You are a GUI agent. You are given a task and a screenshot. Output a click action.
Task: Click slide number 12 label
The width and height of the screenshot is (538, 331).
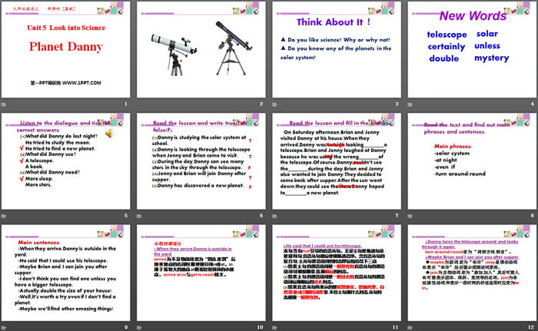point(531,327)
